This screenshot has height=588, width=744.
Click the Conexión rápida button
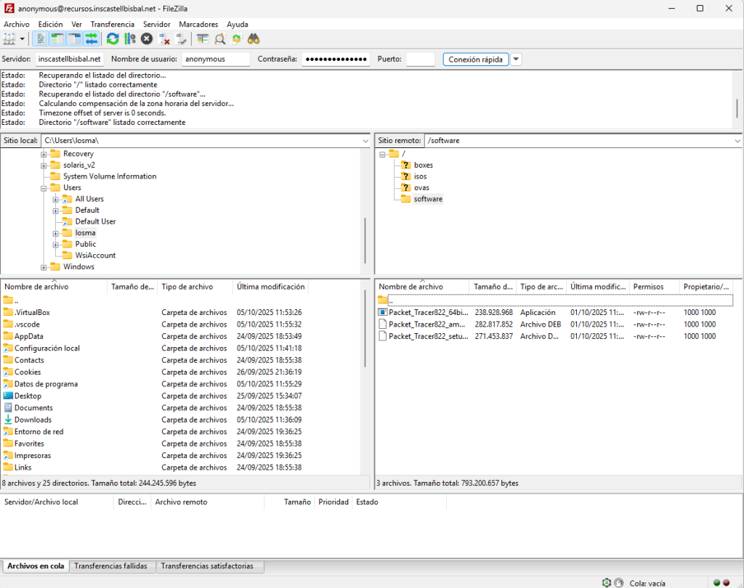coord(476,60)
